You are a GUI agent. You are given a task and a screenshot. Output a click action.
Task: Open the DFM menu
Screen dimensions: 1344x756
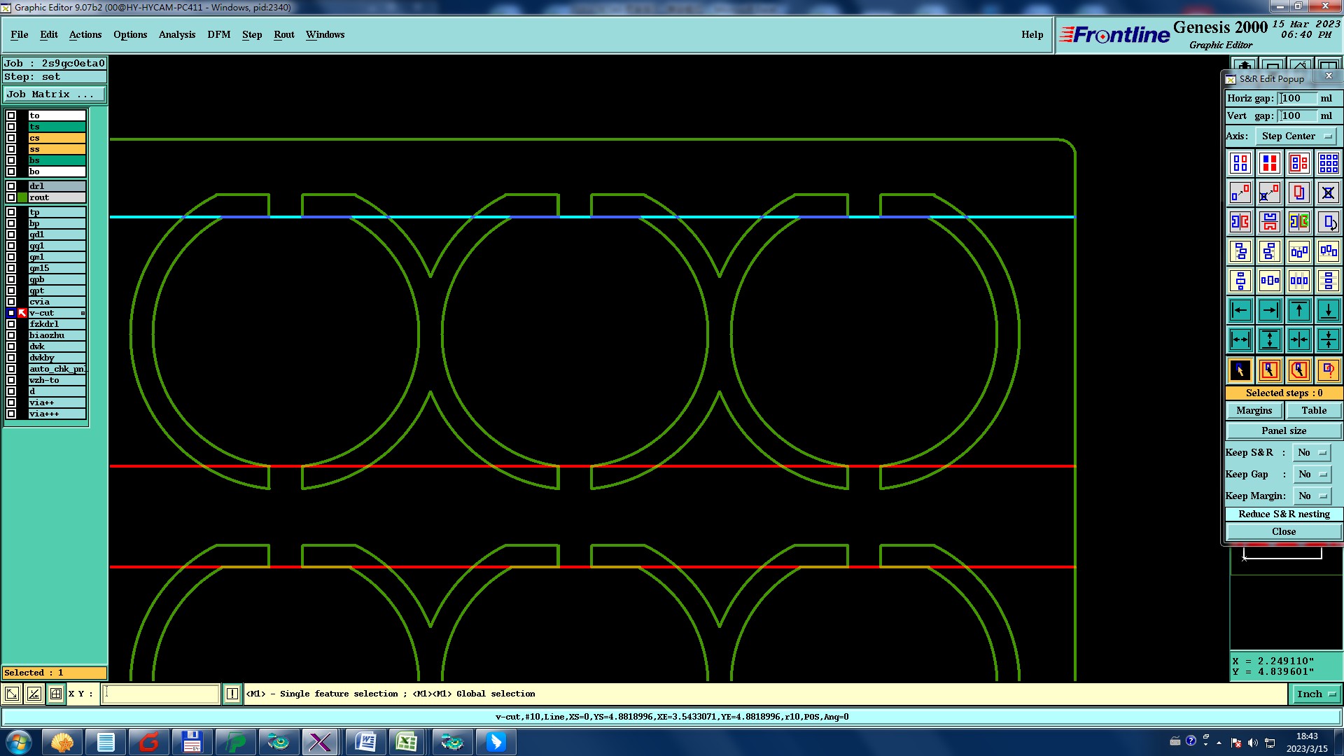point(219,34)
